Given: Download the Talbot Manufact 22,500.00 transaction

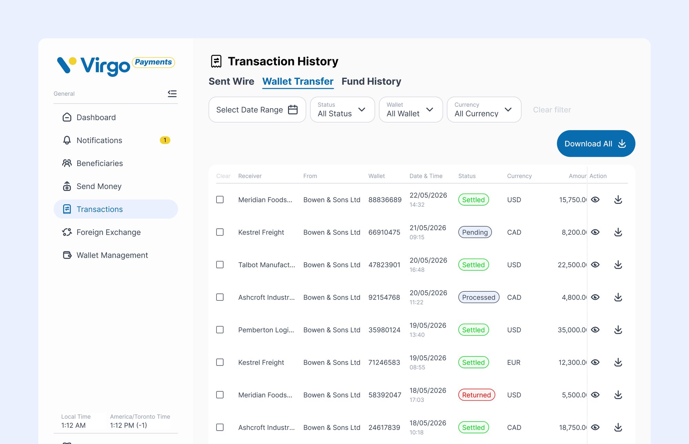Looking at the screenshot, I should coord(618,265).
